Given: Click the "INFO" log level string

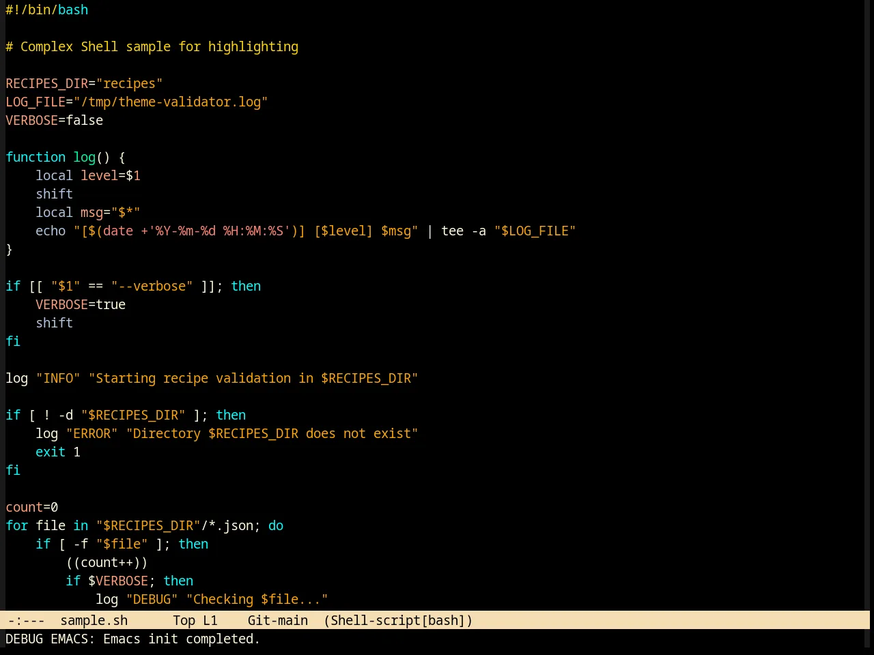Looking at the screenshot, I should (x=58, y=378).
